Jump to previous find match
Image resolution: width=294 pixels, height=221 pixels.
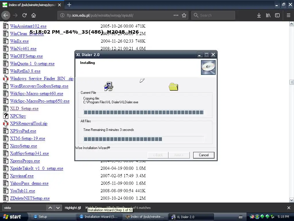pyautogui.click(x=50, y=208)
